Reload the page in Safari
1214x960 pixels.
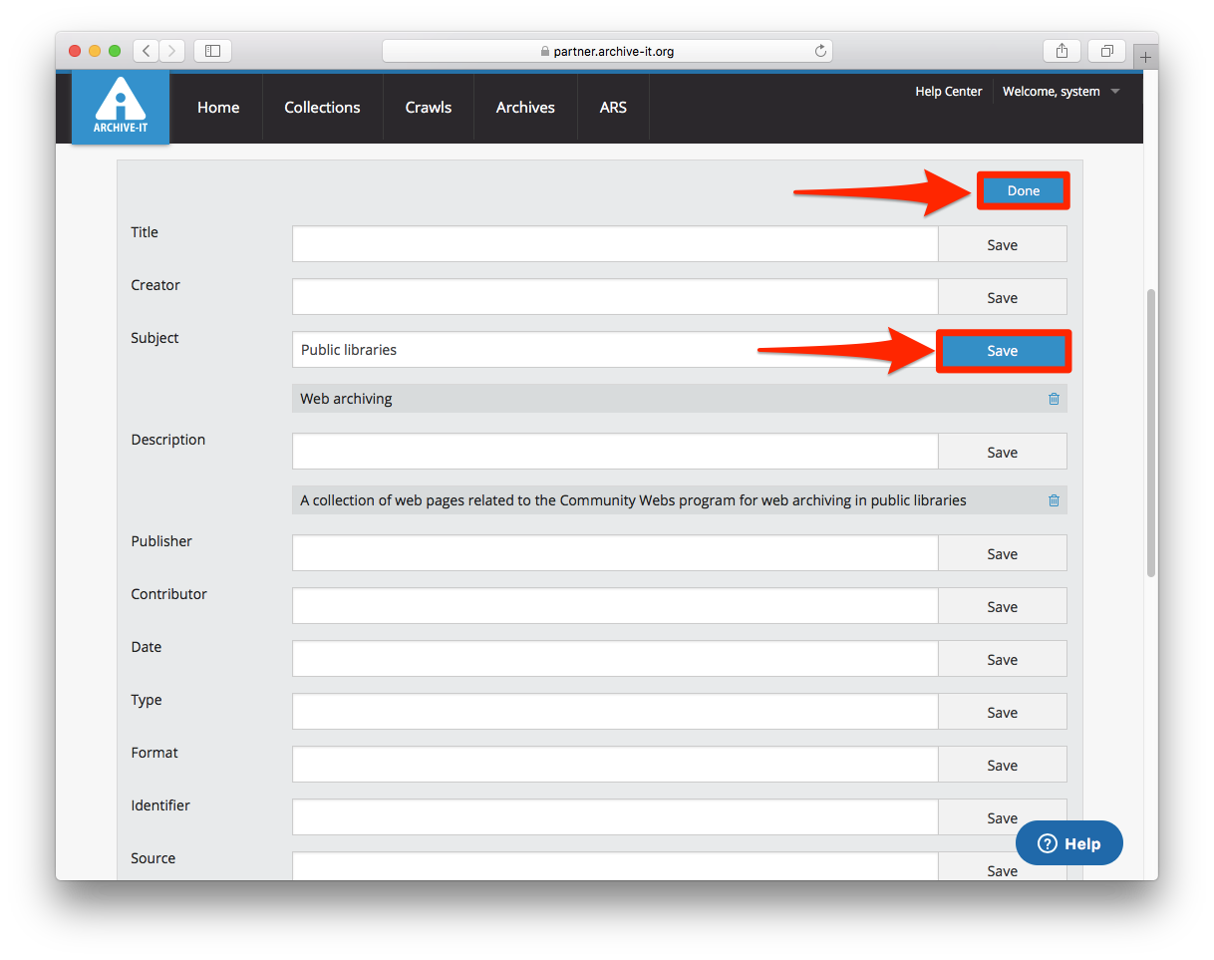[820, 51]
